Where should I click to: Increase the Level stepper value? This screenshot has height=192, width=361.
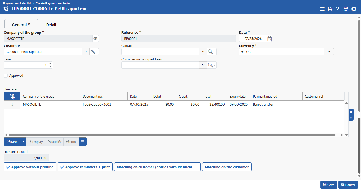[51, 64]
